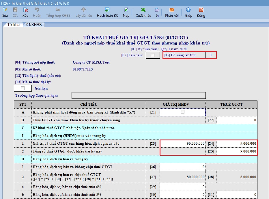Click the Sửa edit icon
Screen dimensions: 269x199
click(x=5, y=10)
